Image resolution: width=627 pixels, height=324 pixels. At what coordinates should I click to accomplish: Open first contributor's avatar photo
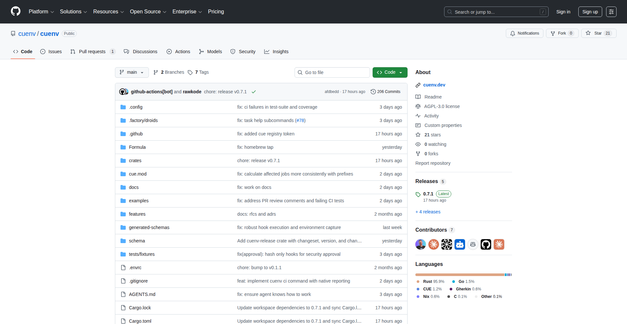click(x=421, y=244)
